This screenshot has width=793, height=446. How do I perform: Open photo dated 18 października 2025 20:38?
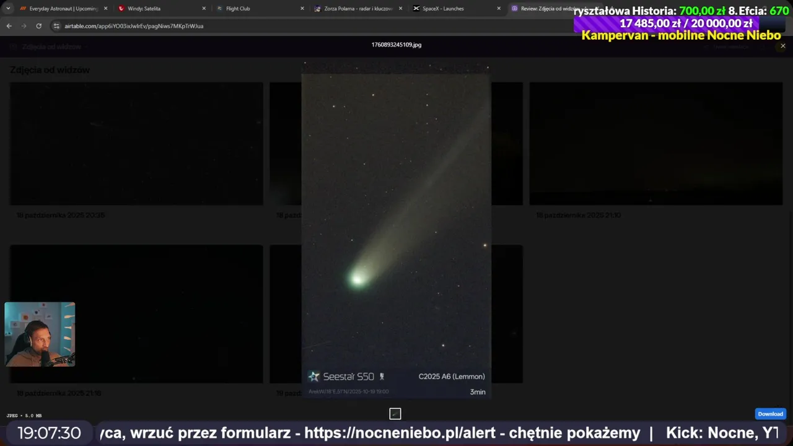[136, 144]
